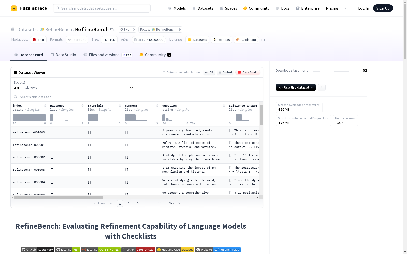
Task: Focus the Search models, datasets, users field
Action: tap(102, 8)
